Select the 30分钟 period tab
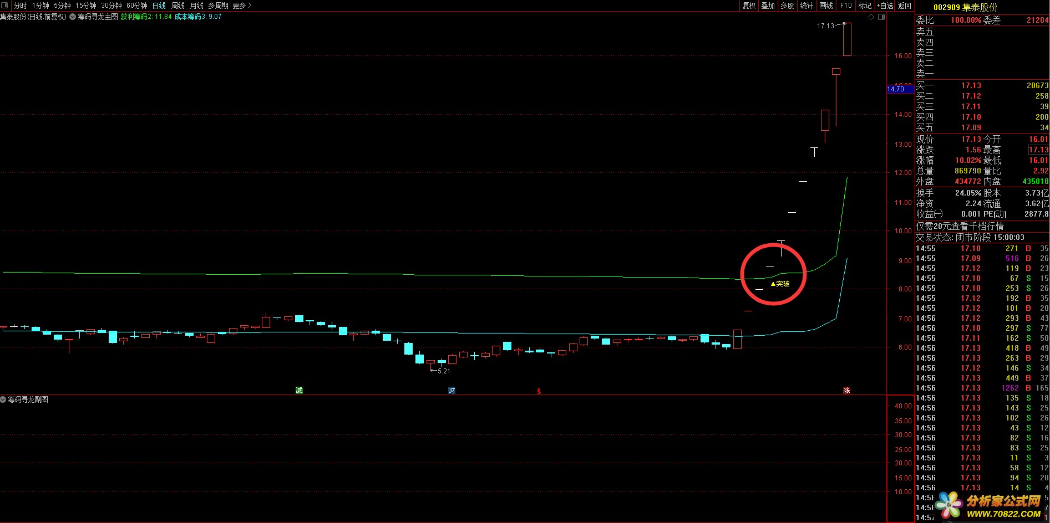The height and width of the screenshot is (523, 1050). 111,6
